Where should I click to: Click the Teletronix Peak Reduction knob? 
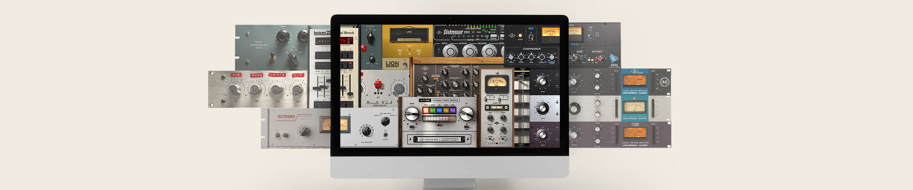point(367,131)
